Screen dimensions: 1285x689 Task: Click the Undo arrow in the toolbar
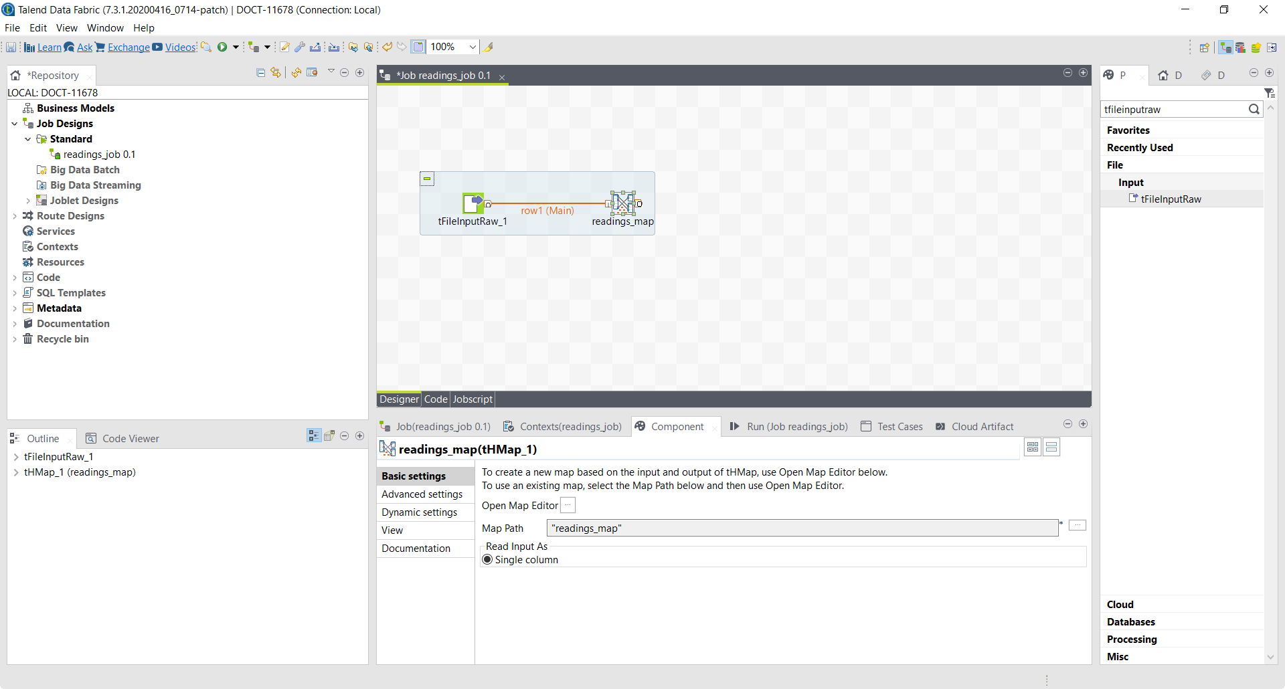[x=387, y=47]
